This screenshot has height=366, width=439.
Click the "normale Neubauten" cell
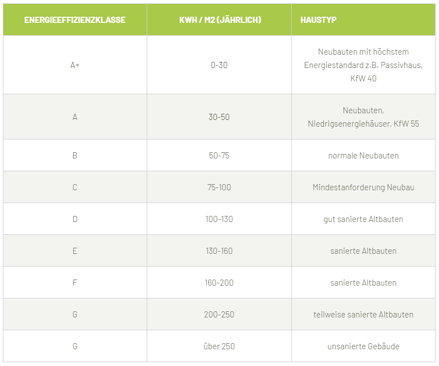pyautogui.click(x=363, y=156)
